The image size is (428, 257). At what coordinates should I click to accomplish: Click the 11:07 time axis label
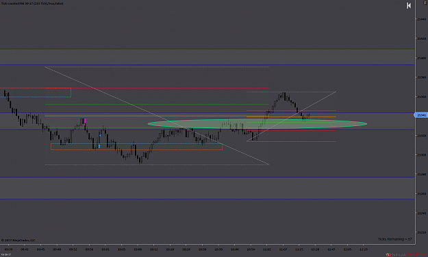coord(283,249)
